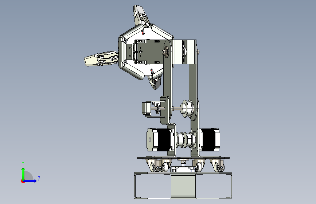
Task: Select the upper gripper finger
Action: pos(141,16)
